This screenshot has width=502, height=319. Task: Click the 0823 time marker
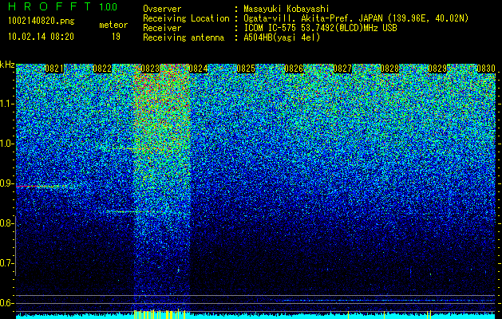(150, 69)
